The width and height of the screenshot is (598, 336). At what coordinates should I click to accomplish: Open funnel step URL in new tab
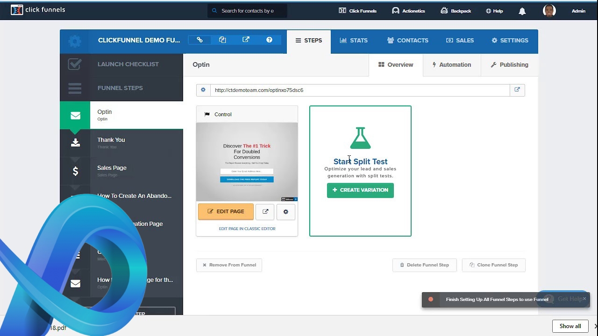[x=517, y=90]
